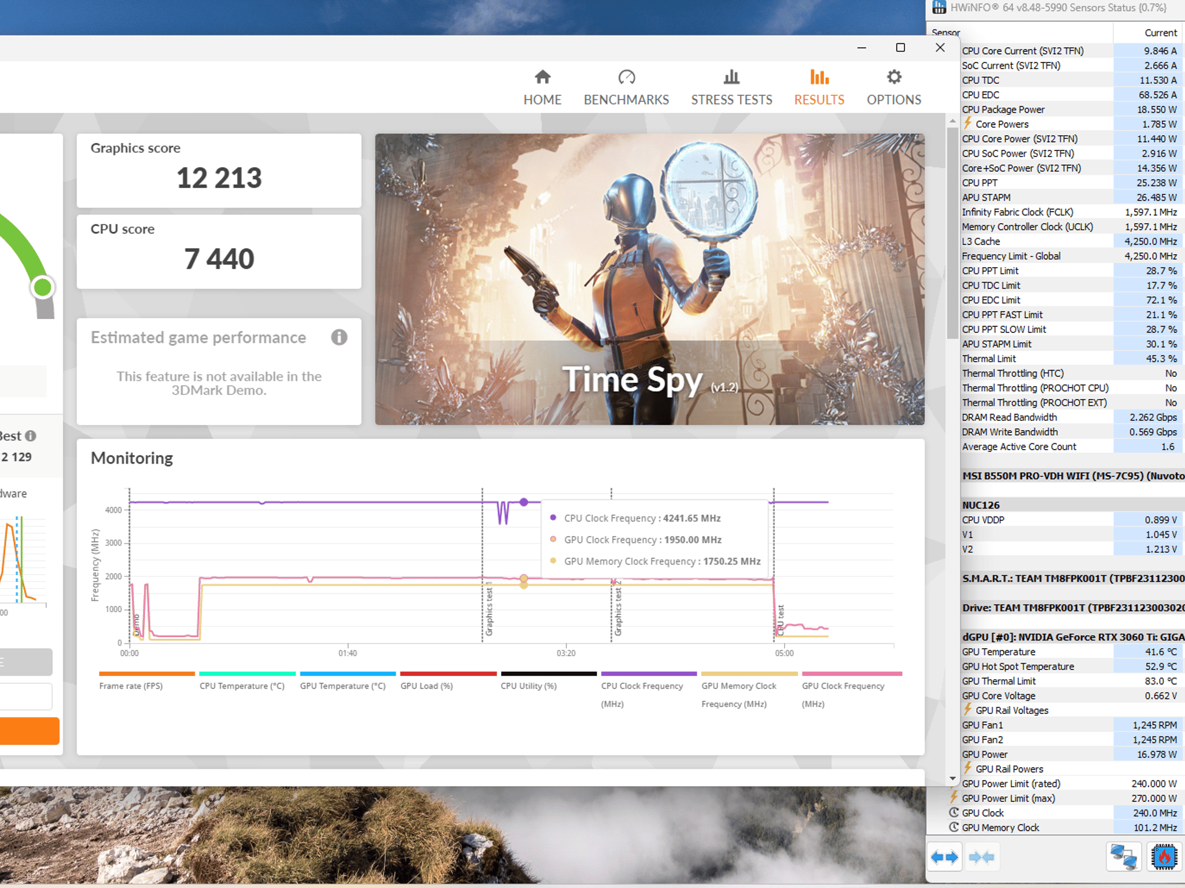
Task: Click HWiNFO expand-columns blue arrows button
Action: 944,857
